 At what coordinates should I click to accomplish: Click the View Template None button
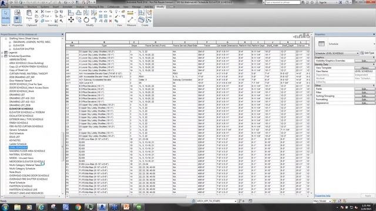tap(364, 68)
